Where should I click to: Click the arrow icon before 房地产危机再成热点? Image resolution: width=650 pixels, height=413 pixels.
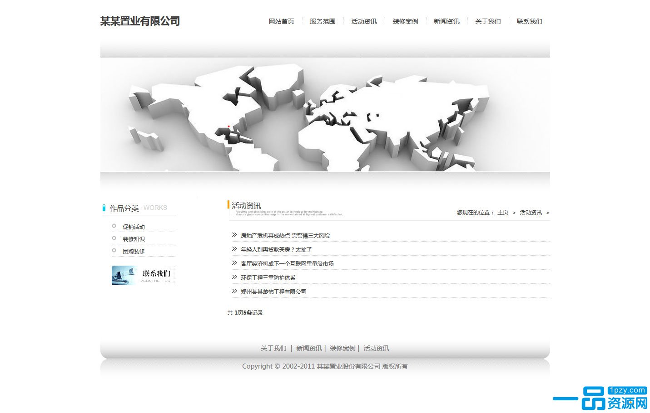tap(234, 235)
